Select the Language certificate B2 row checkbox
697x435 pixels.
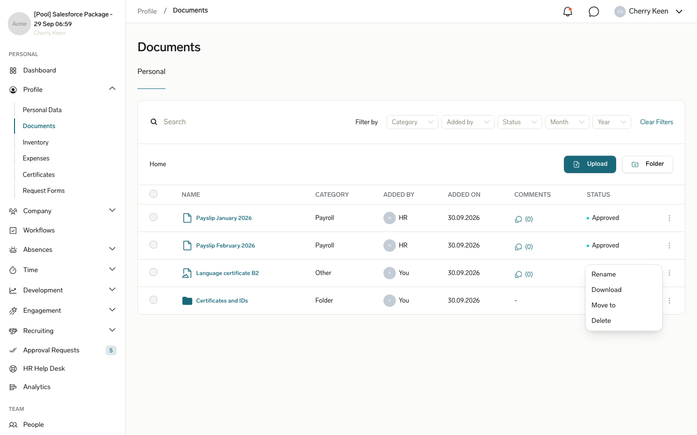pyautogui.click(x=153, y=272)
